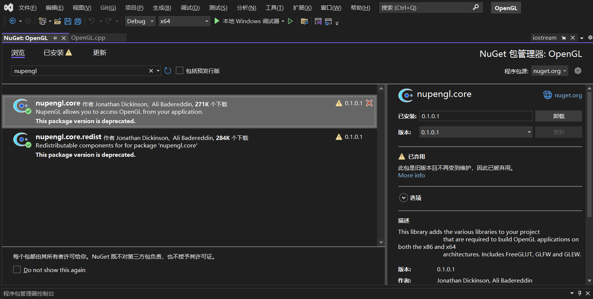Open the Debug configuration dropdown
This screenshot has width=593, height=299.
click(140, 21)
